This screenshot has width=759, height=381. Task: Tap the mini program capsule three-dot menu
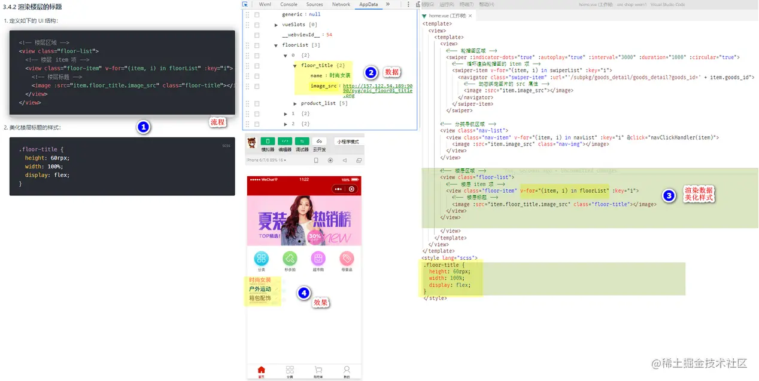pos(338,189)
